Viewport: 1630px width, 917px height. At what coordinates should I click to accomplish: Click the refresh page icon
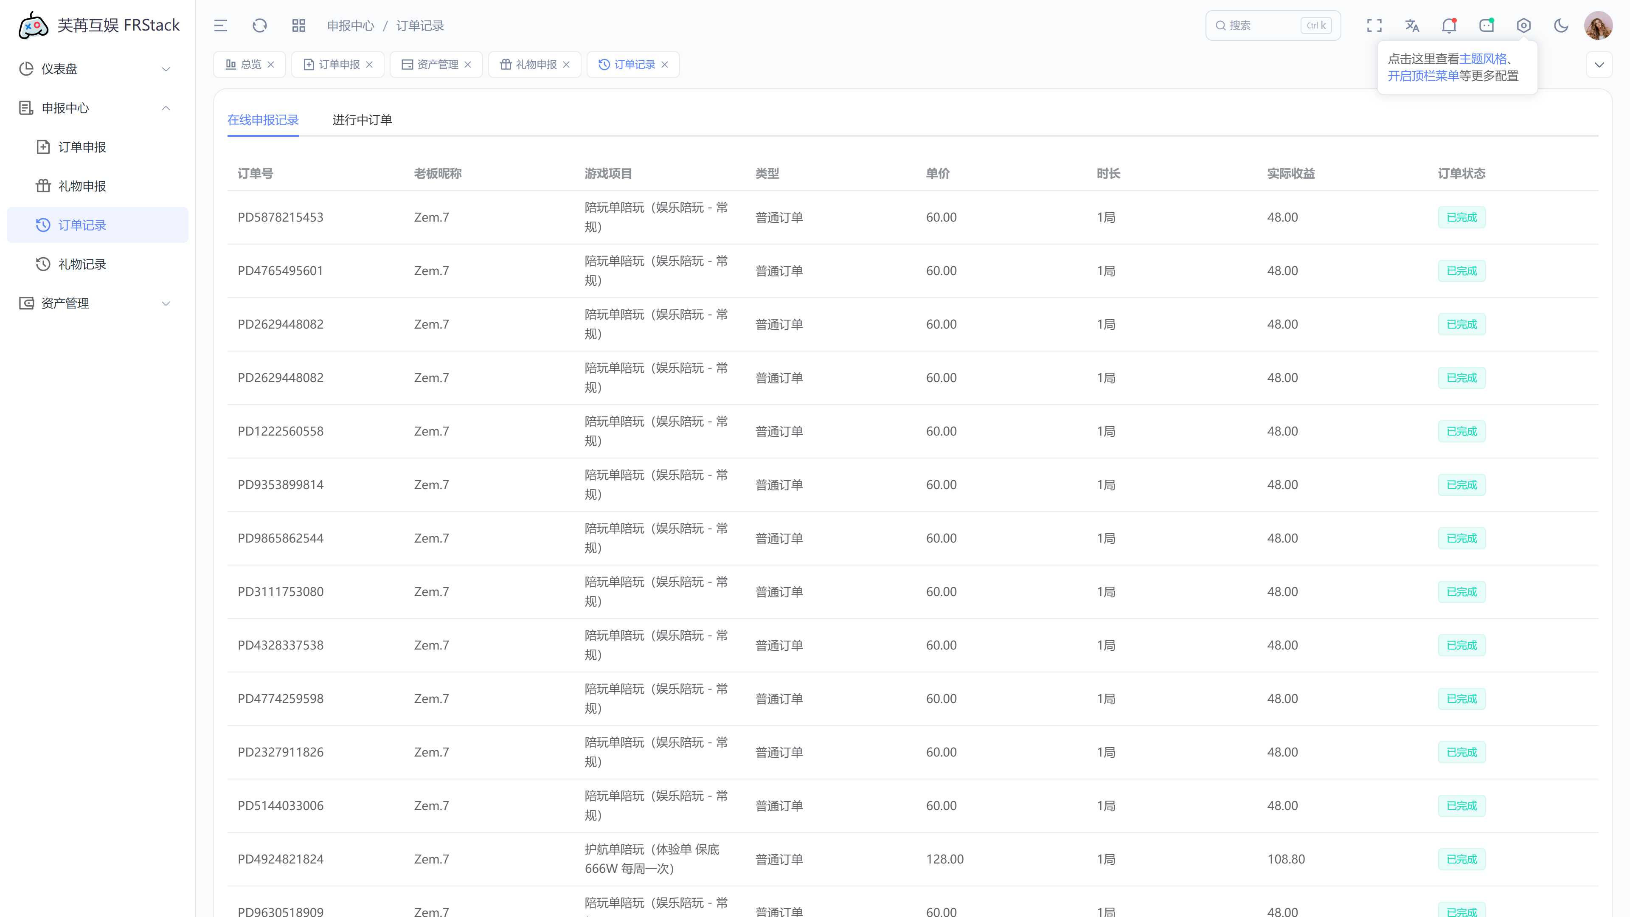[259, 26]
